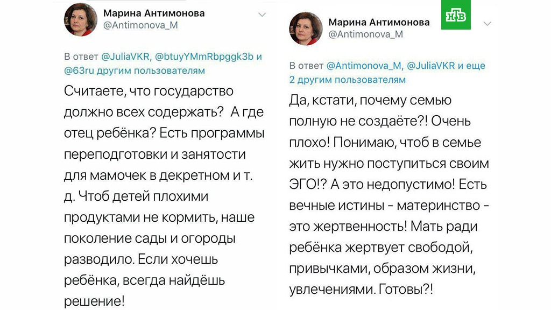Screen dimensions: 551x310
Task: Click the @Antimonova_M handle under the NTV logo
Action: pyautogui.click(x=365, y=34)
